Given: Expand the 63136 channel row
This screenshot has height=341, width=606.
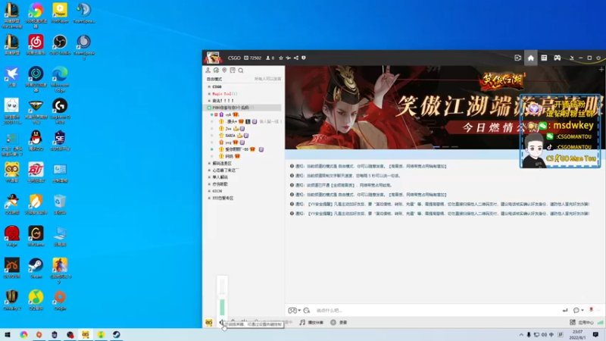Looking at the screenshot, I should pos(210,191).
